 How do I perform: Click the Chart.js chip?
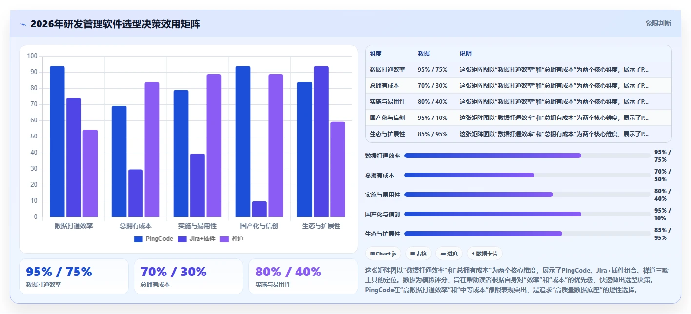(383, 254)
